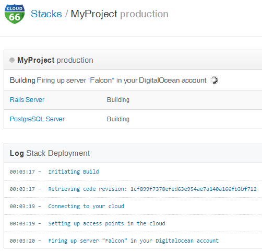The width and height of the screenshot is (262, 251).
Task: Select the Retrieving code revision log entry
Action: (133, 189)
